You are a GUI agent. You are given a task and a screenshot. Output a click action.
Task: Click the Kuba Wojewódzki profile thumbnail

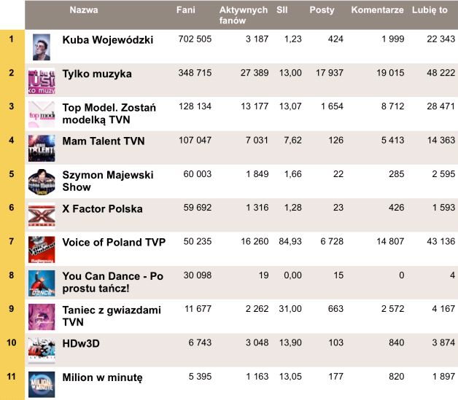point(41,47)
